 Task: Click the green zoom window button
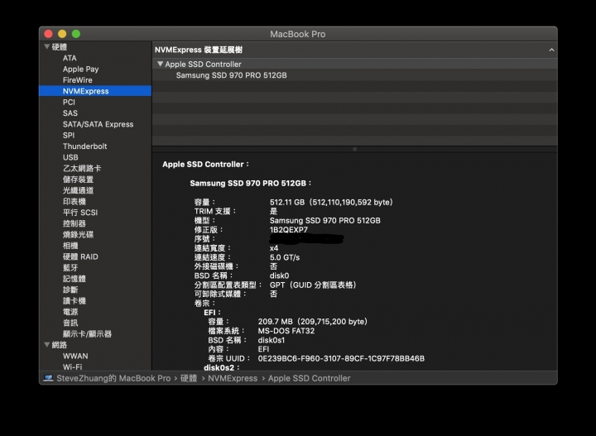coord(76,34)
